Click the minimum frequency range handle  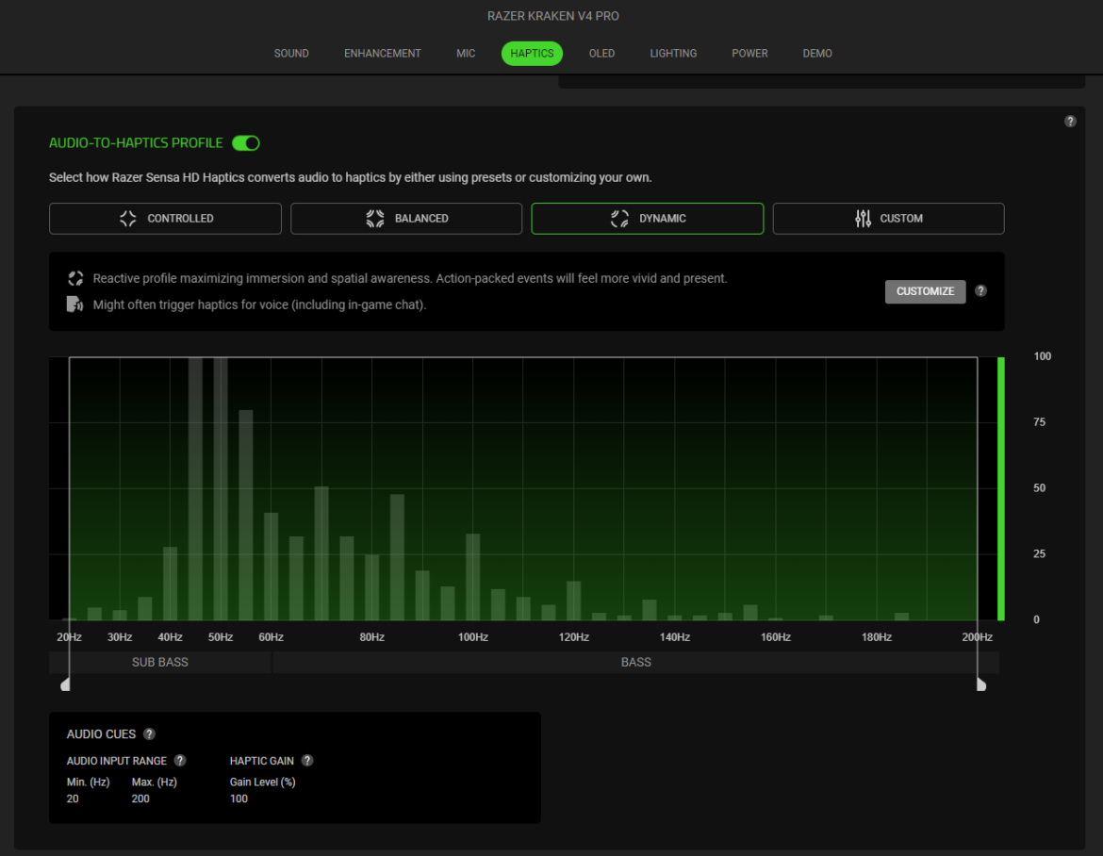tap(65, 683)
